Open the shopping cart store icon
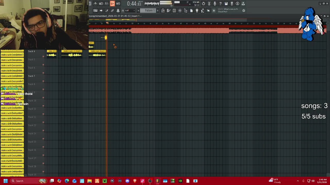 [214, 11]
